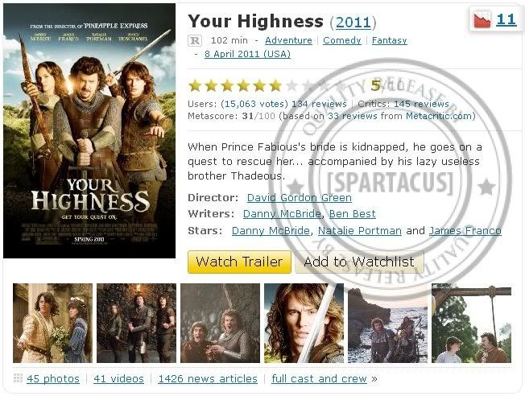Open Natalie Portman's star page
This screenshot has width=525, height=396.
tap(360, 231)
